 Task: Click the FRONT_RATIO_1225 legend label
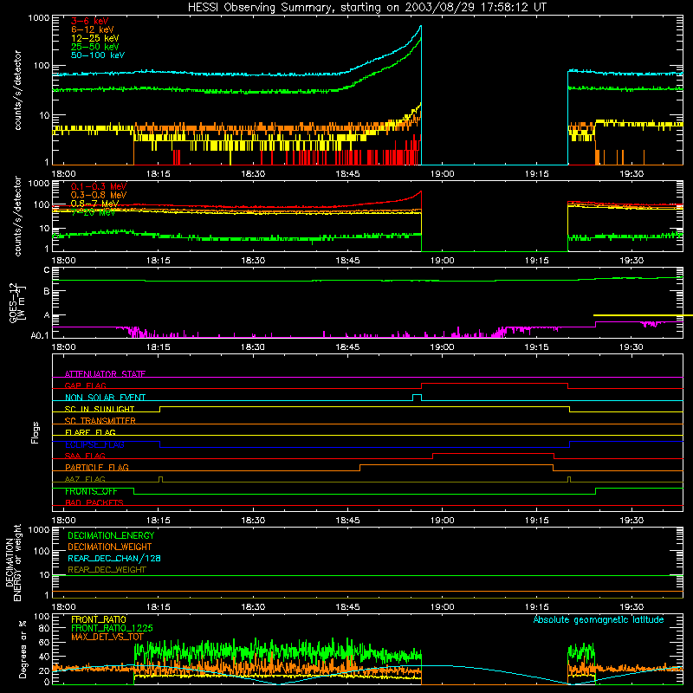point(112,628)
